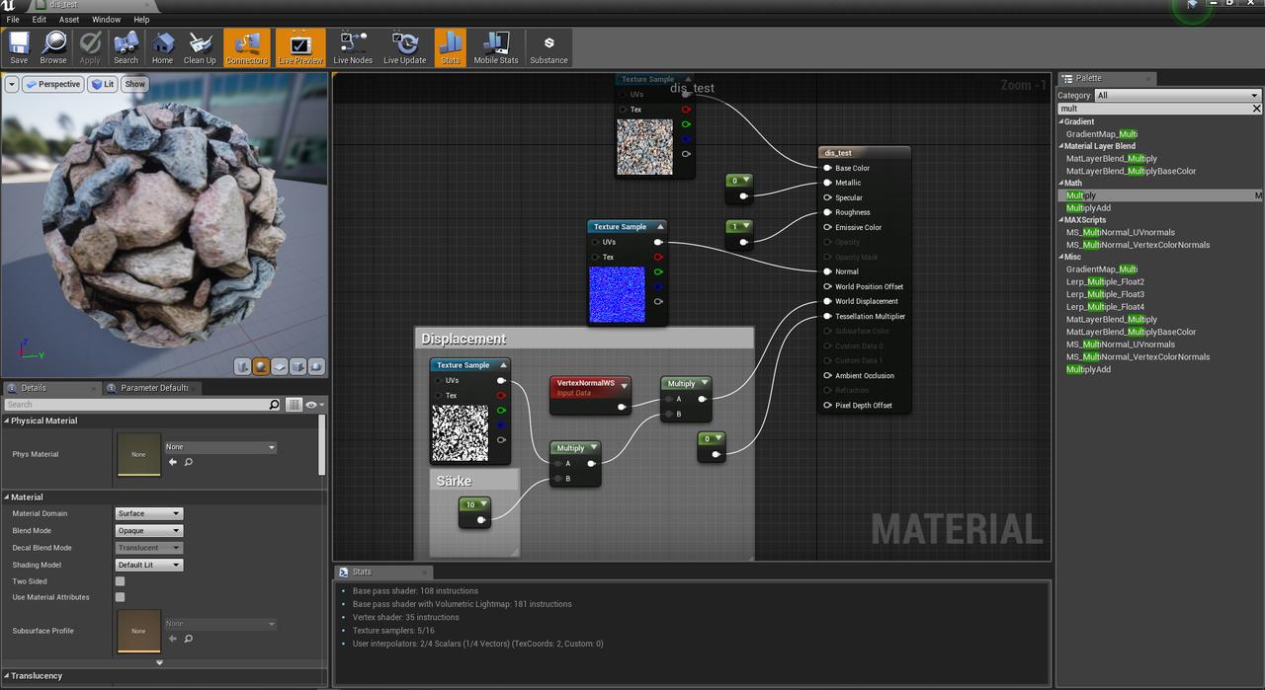Open the Browse content icon
Image resolution: width=1265 pixels, height=690 pixels.
coord(53,47)
